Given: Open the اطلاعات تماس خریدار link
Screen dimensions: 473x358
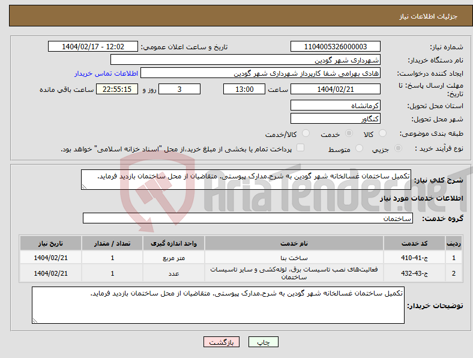Looking at the screenshot, I should click(x=106, y=73).
